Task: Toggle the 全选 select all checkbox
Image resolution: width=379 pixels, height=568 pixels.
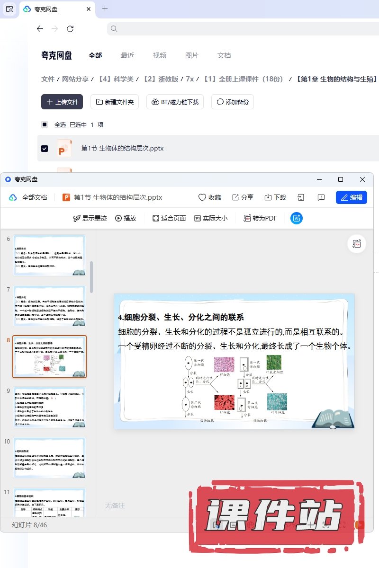Action: point(45,124)
